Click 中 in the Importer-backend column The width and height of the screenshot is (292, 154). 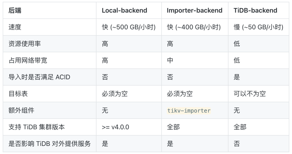[x=170, y=60]
